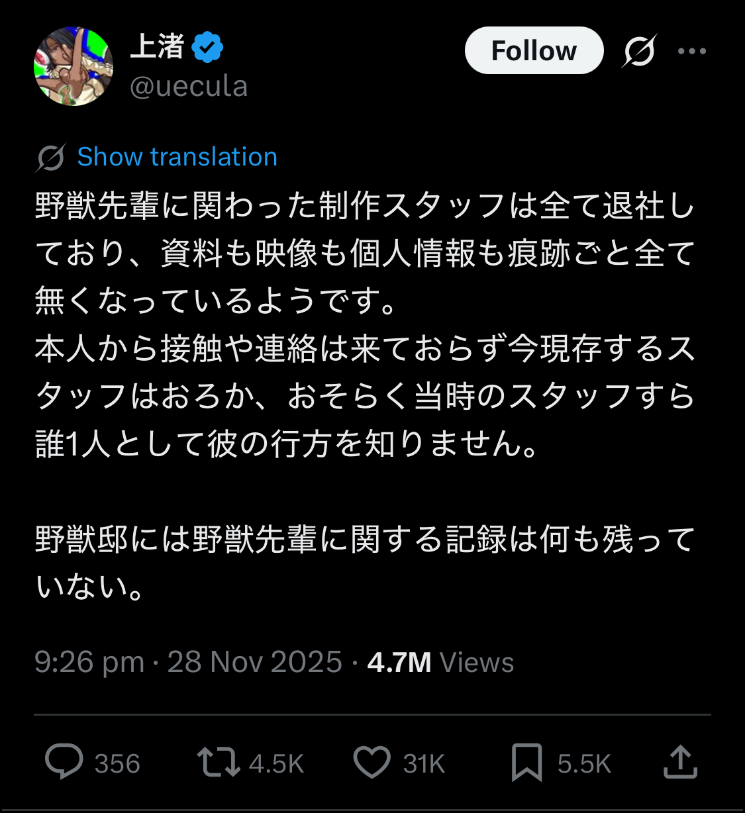Repost using the arrows icon
The height and width of the screenshot is (813, 745).
[x=218, y=761]
